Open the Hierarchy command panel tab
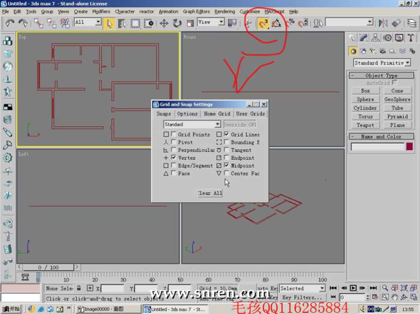The image size is (420, 314). coord(376,37)
